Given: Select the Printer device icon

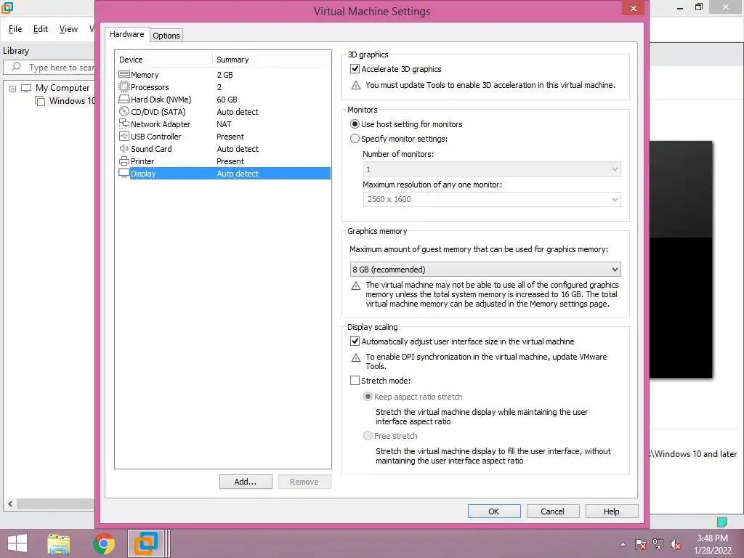Looking at the screenshot, I should pos(124,161).
